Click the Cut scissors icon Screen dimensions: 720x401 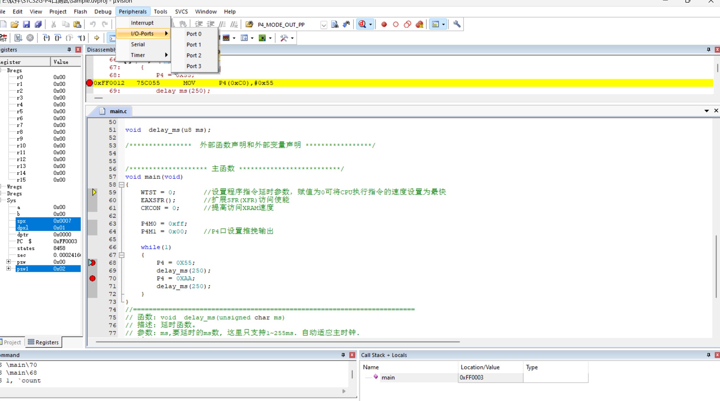coord(53,24)
